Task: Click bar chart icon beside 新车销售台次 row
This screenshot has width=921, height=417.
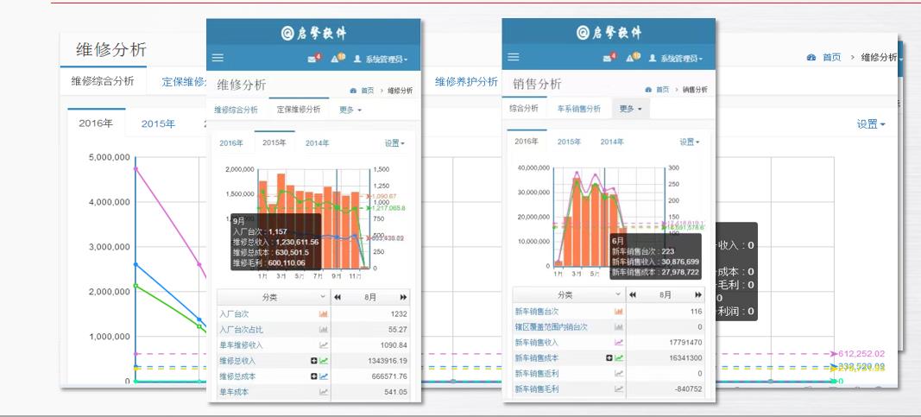Action: [x=619, y=312]
